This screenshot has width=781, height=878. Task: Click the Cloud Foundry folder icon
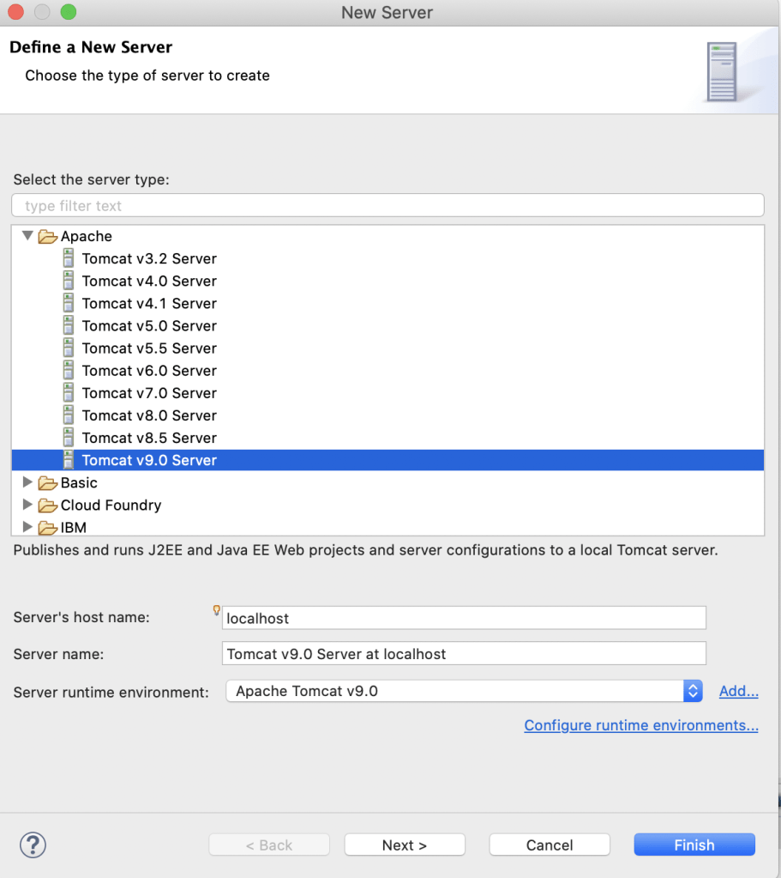pyautogui.click(x=48, y=505)
